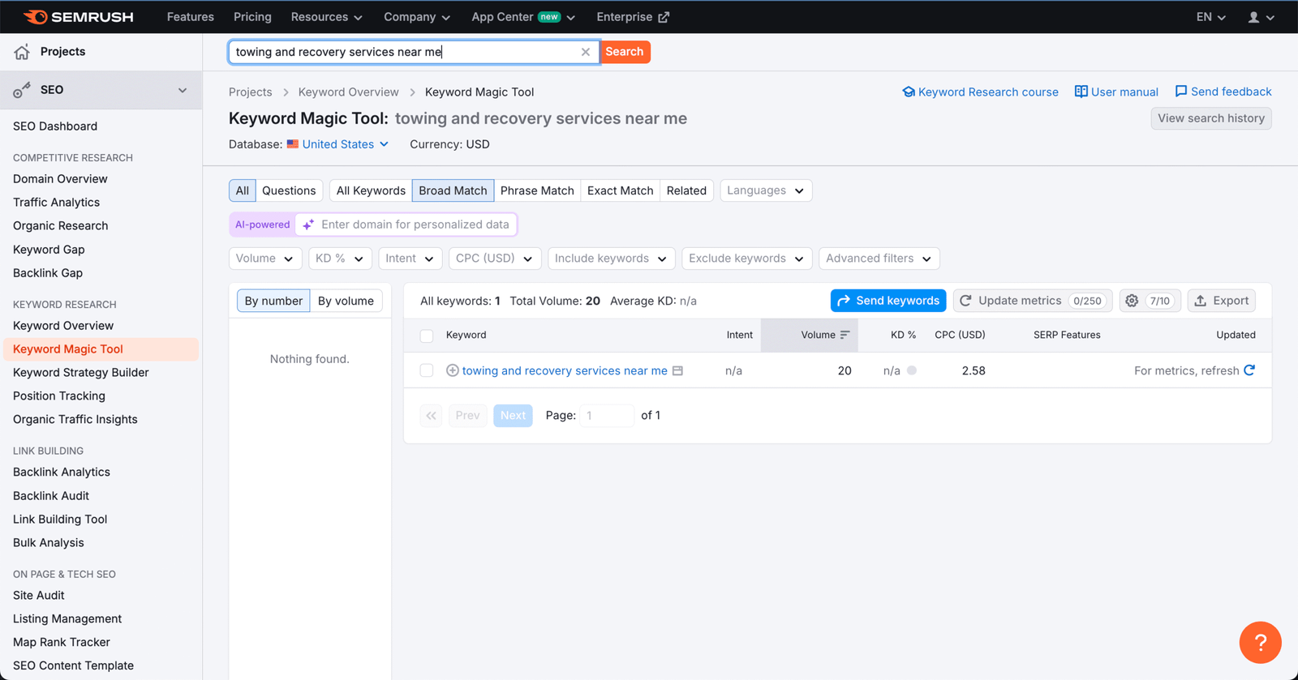Click Next page button
Viewport: 1298px width, 680px height.
point(513,416)
